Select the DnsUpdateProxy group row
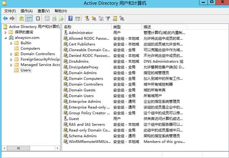229x158 pixels. click(x=124, y=67)
